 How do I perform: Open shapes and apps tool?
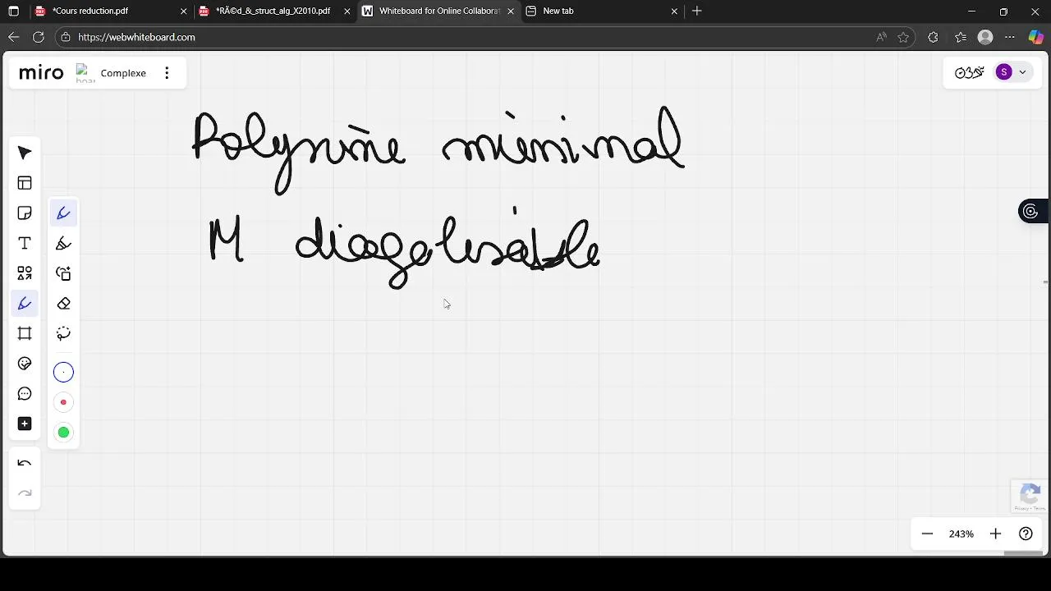25,273
